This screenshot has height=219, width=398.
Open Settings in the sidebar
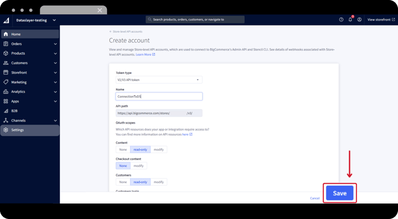[30, 130]
